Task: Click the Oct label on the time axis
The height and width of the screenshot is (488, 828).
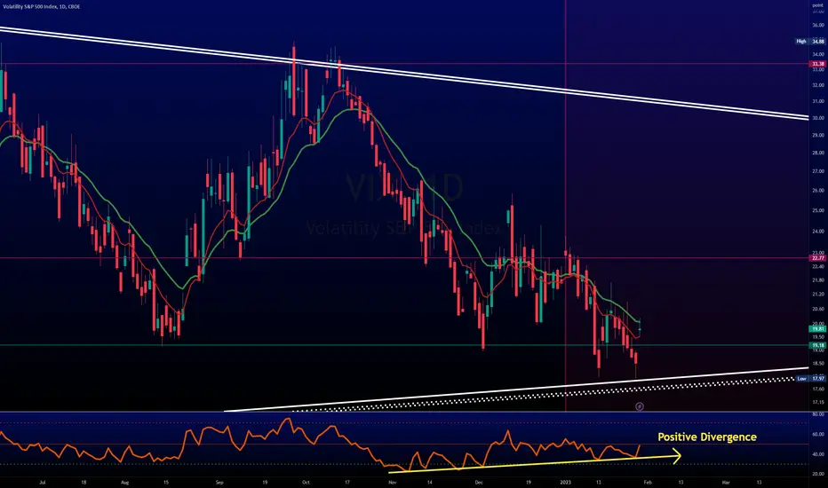Action: pyautogui.click(x=306, y=482)
